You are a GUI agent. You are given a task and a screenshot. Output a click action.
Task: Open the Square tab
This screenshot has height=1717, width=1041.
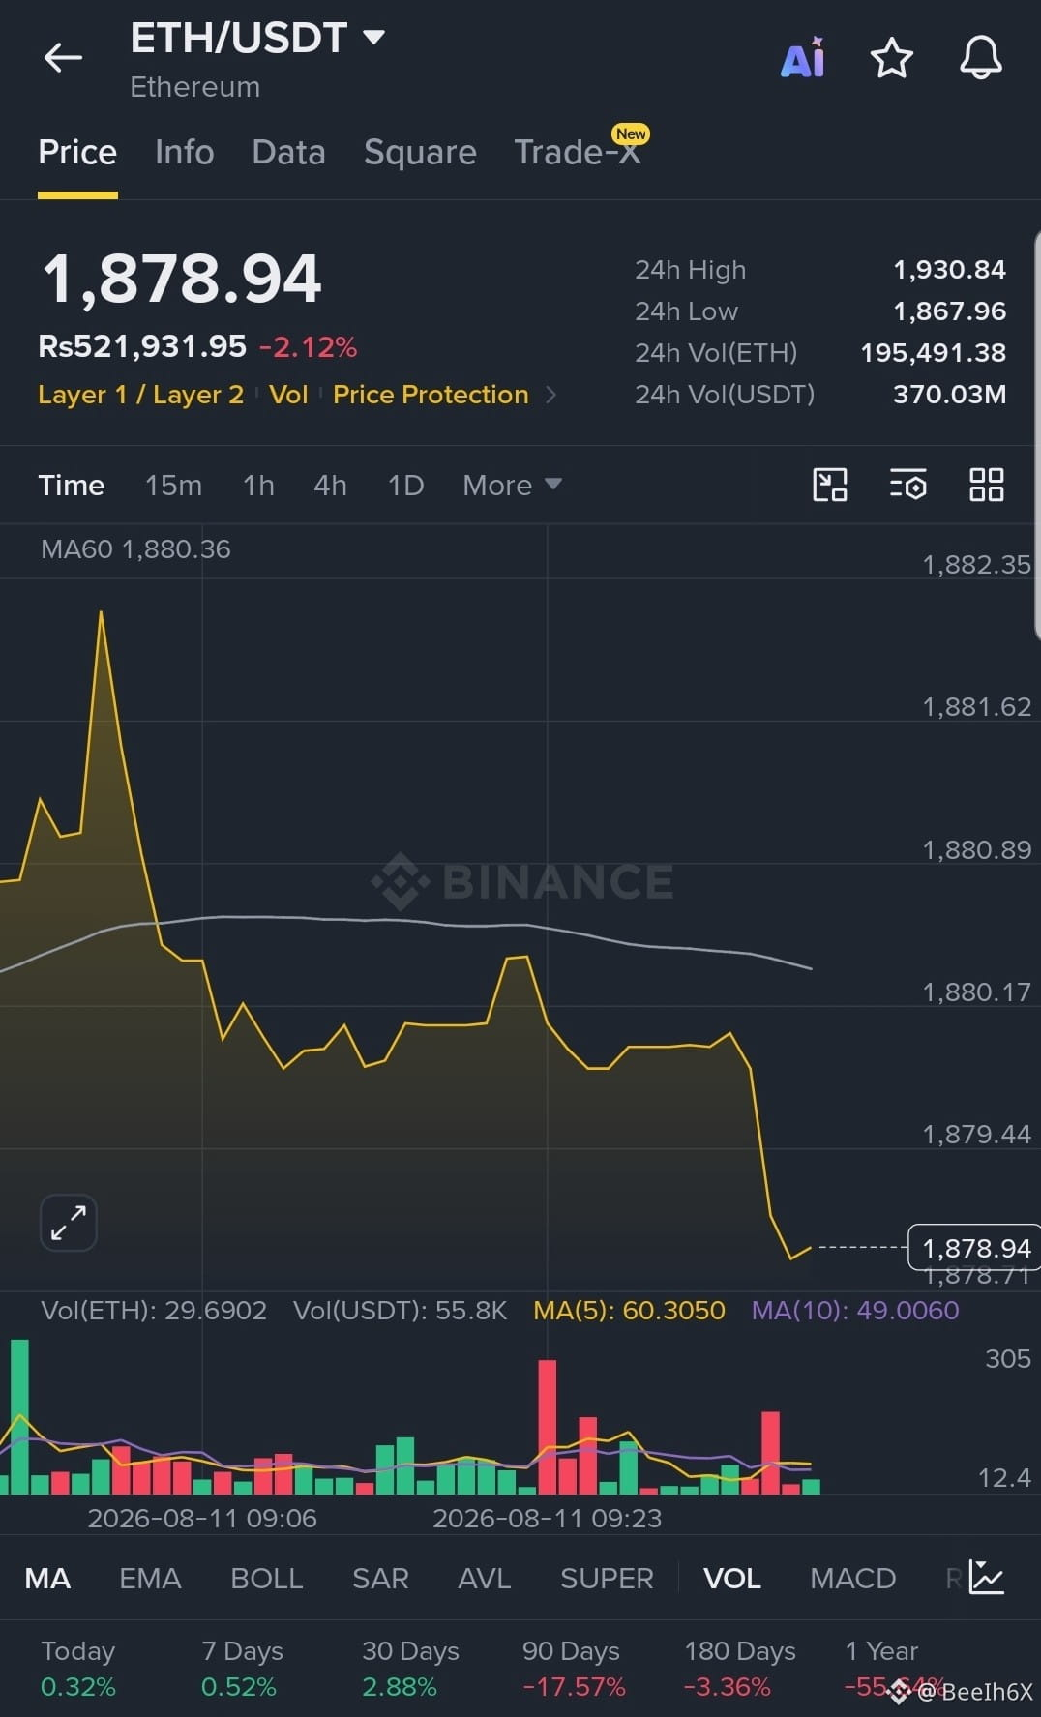tap(420, 152)
